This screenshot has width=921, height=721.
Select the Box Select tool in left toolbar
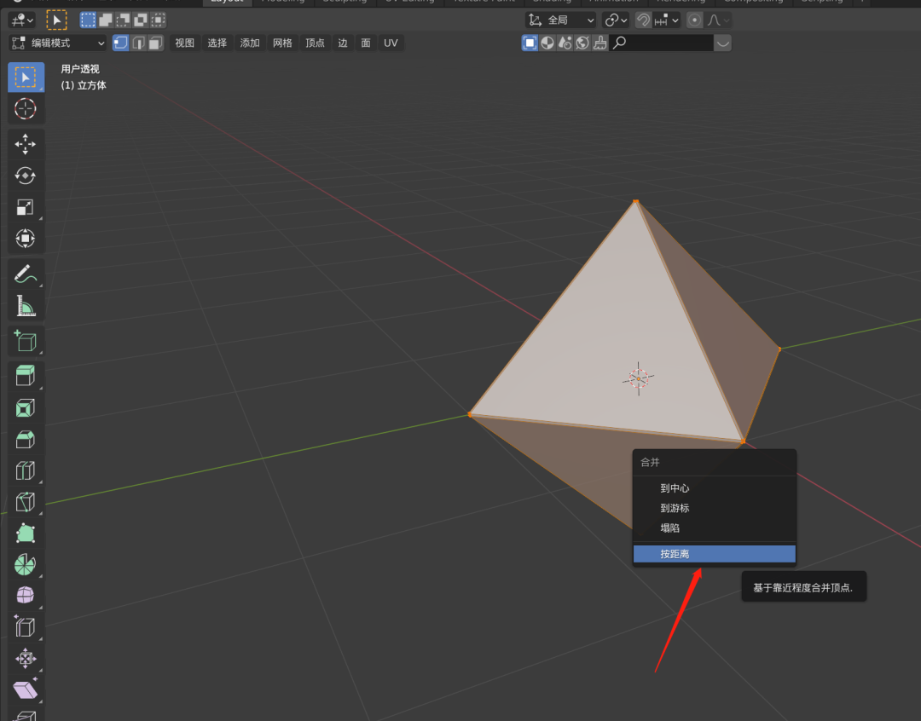click(x=26, y=77)
